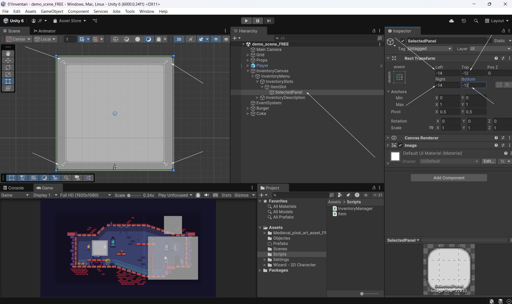Click the anchor preset stretch icon
The image size is (512, 304).
click(399, 77)
